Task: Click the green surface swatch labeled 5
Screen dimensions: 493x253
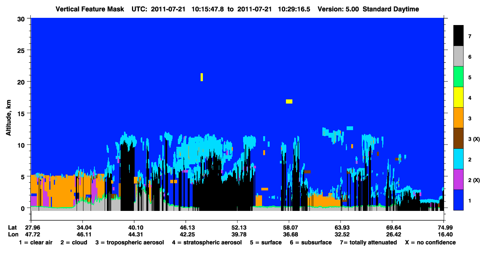Action: tap(458, 77)
